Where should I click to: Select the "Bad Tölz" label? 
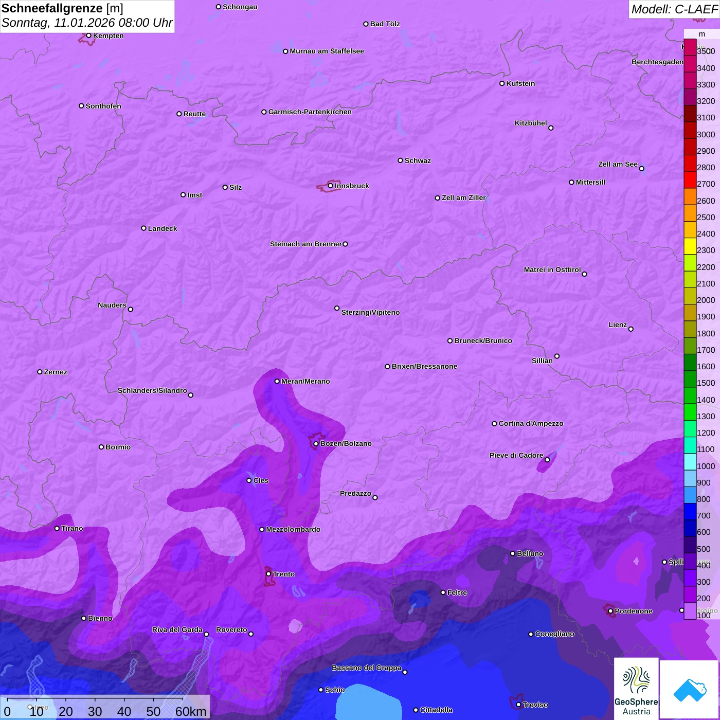tap(385, 24)
